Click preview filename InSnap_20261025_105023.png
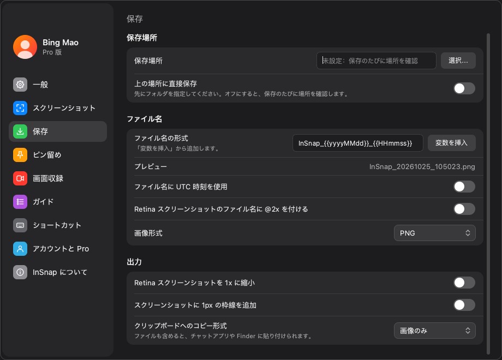The image size is (502, 360). point(422,167)
